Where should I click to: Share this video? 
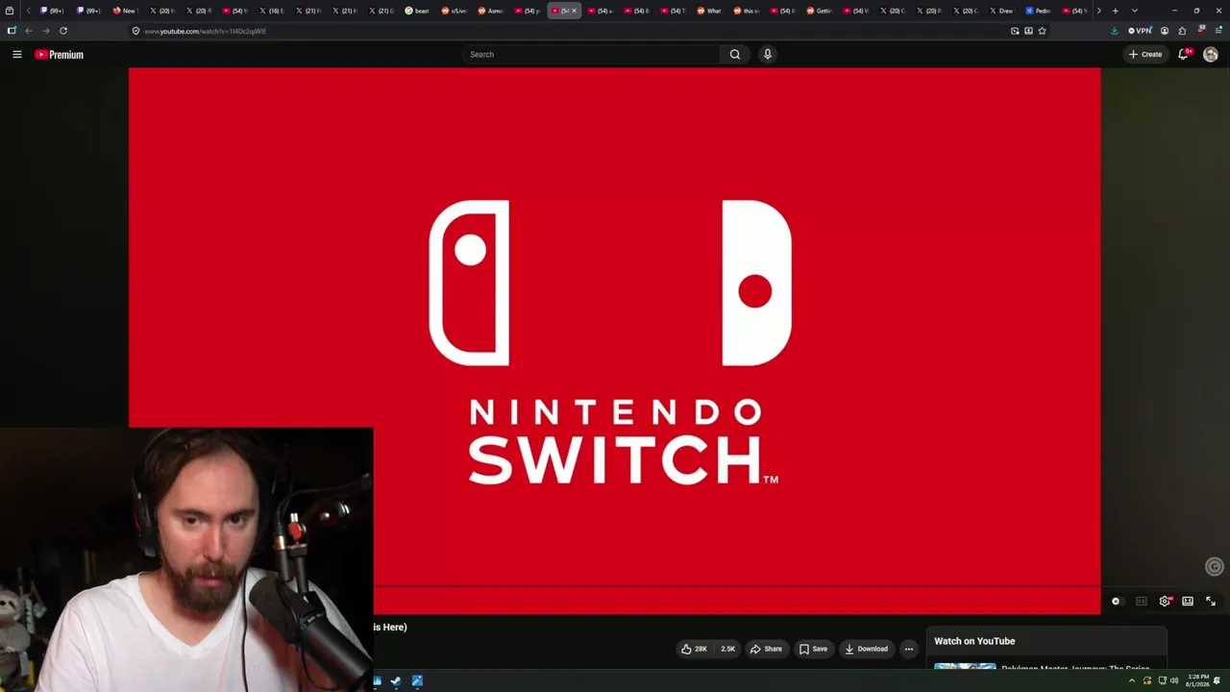tap(766, 649)
